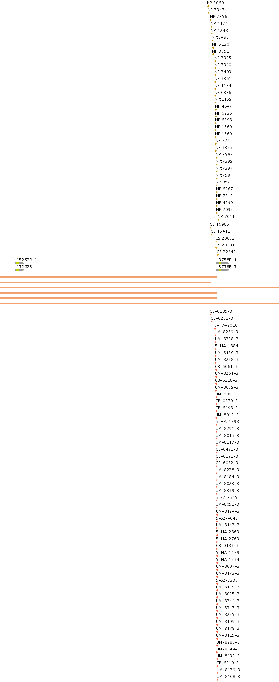Select the NP:3361 feature
Image resolution: width=279 pixels, height=682 pixels.
point(223,79)
